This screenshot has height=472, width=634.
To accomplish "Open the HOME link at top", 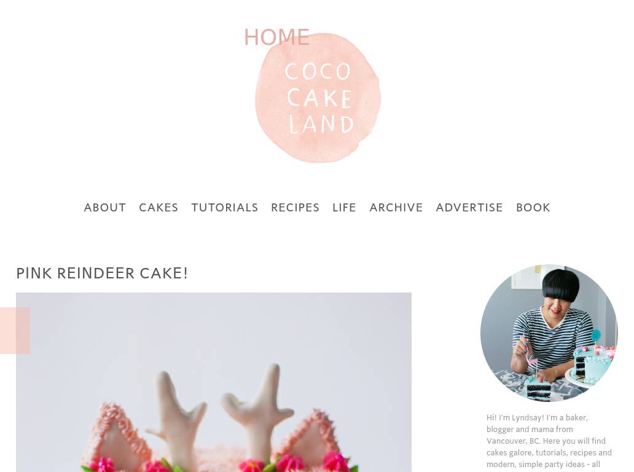I will tap(277, 37).
